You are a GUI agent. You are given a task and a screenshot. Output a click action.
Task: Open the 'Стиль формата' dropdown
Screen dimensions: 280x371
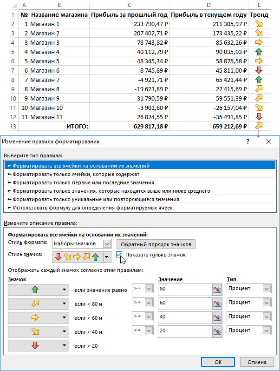coord(107,243)
